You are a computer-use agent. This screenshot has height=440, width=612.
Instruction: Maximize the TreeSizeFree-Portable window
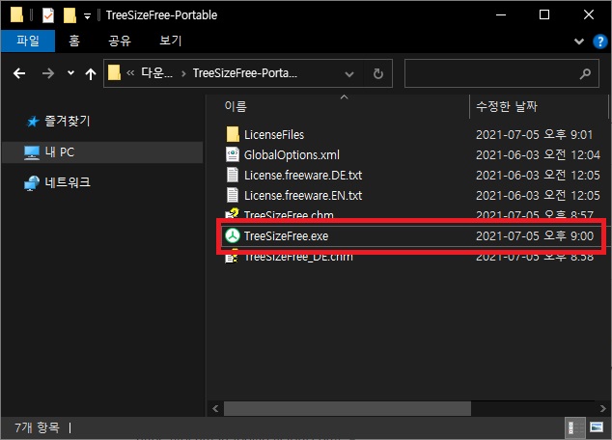(544, 14)
